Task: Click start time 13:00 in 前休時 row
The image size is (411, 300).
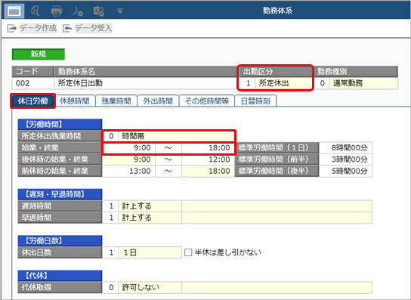Action: [128, 172]
